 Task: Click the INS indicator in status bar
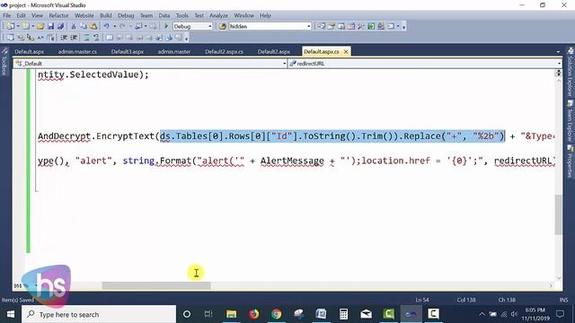tap(563, 300)
